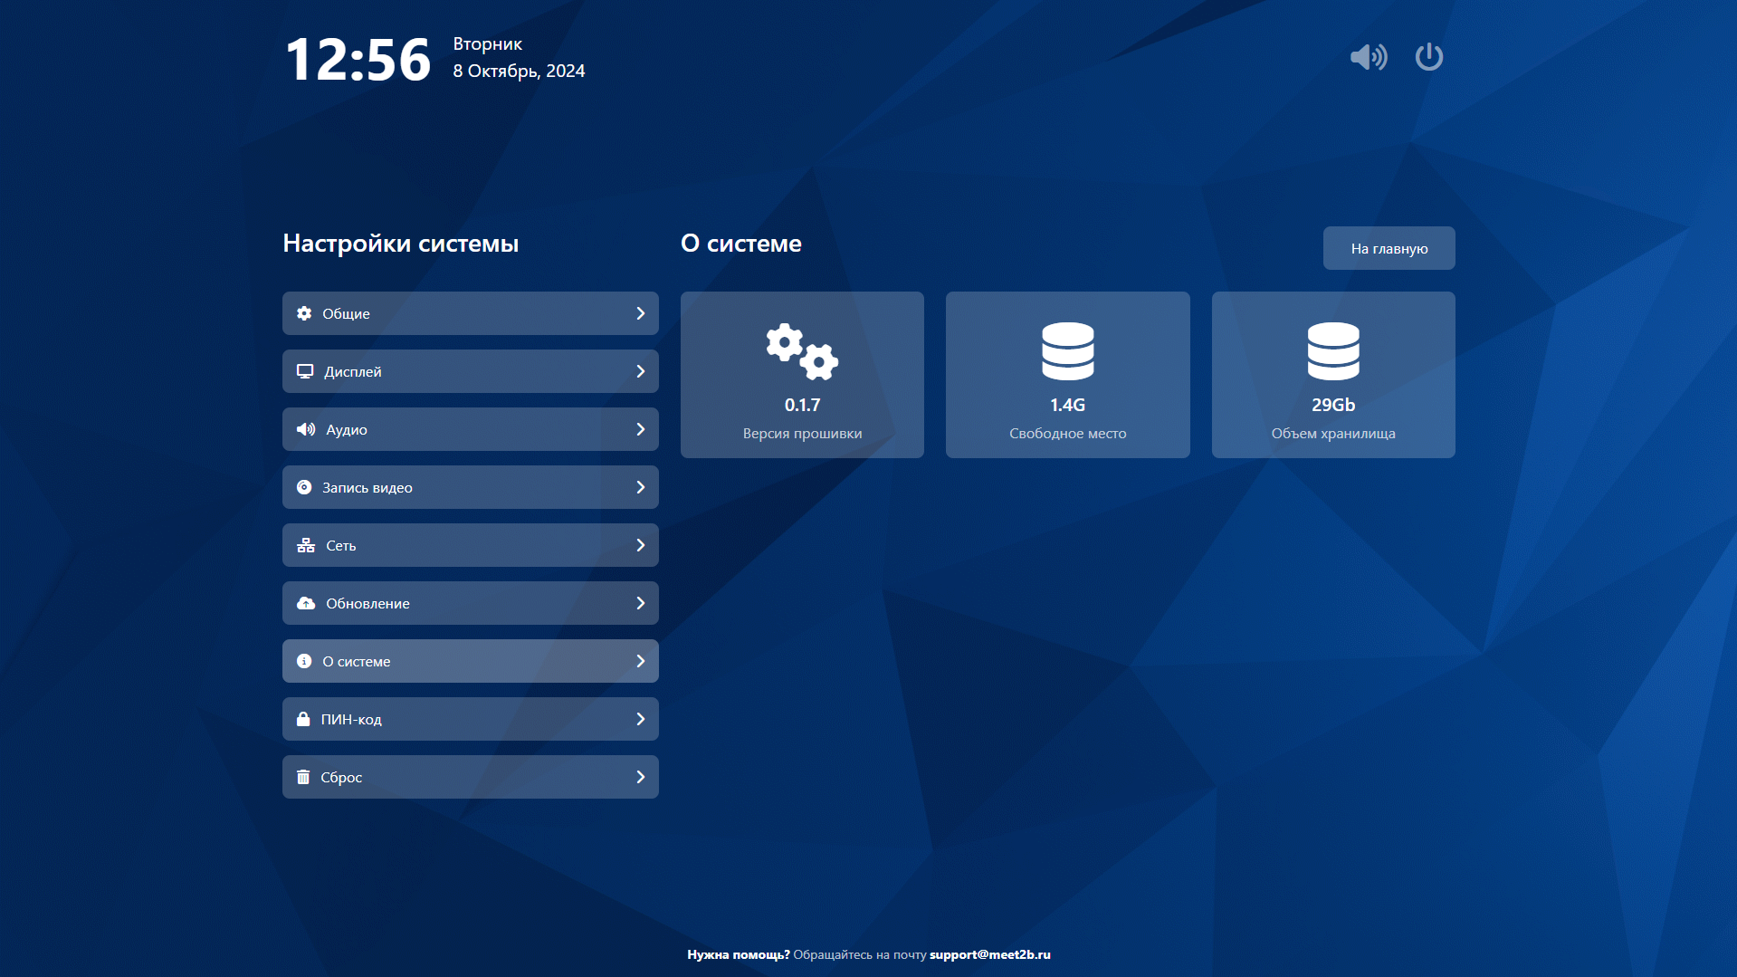Expand the Аудио chevron arrow
1737x977 pixels.
(x=640, y=429)
